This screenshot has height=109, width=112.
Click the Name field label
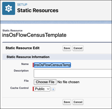25,64
